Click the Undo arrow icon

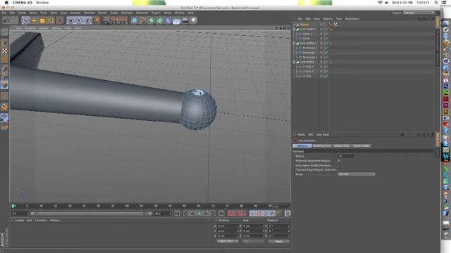[6, 20]
